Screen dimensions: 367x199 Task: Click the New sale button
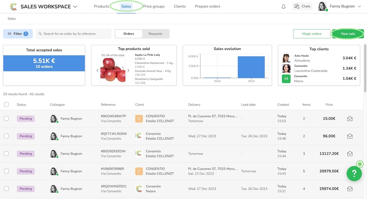pos(348,34)
